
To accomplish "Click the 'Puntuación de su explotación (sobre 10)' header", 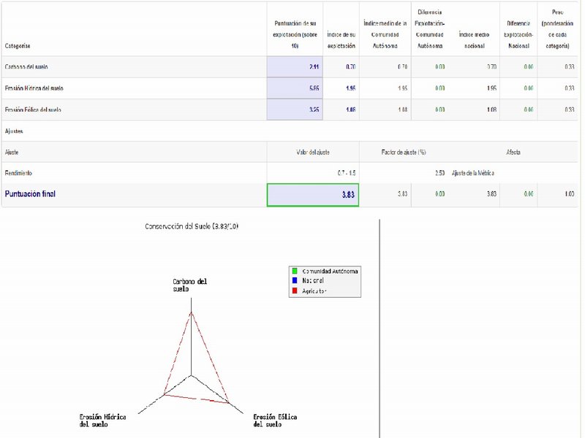I will (295, 34).
